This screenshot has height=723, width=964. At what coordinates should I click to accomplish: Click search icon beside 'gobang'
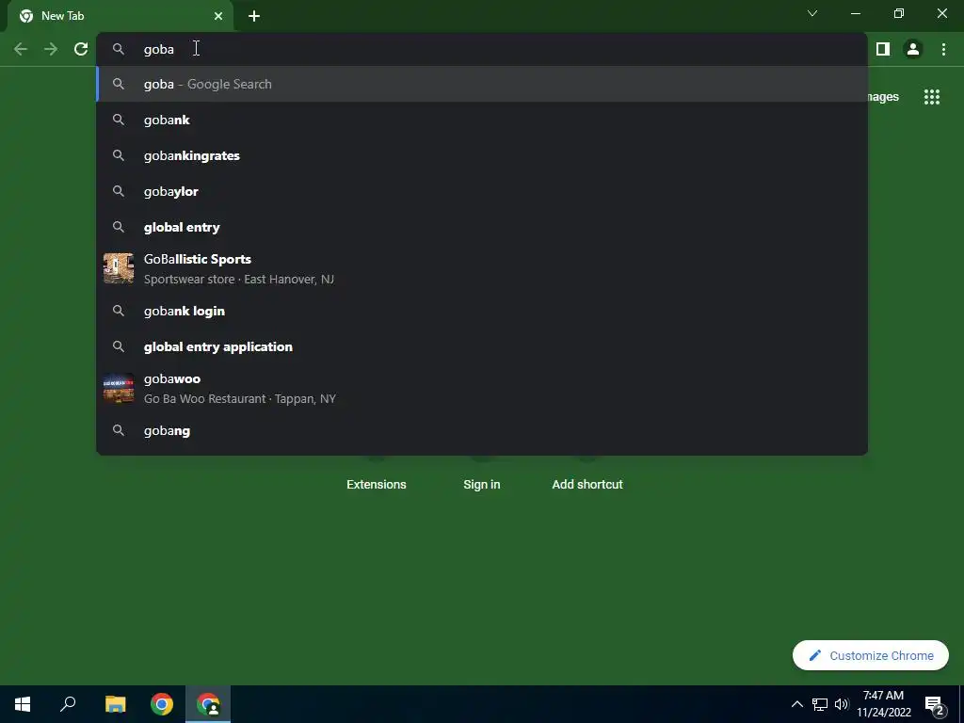click(119, 430)
